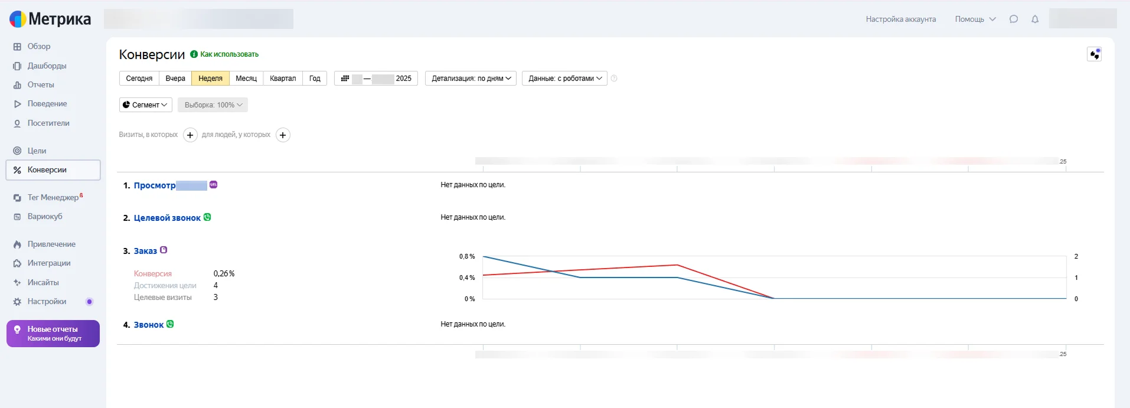The image size is (1130, 408).
Task: Open the Просмотр goal link
Action: (170, 185)
